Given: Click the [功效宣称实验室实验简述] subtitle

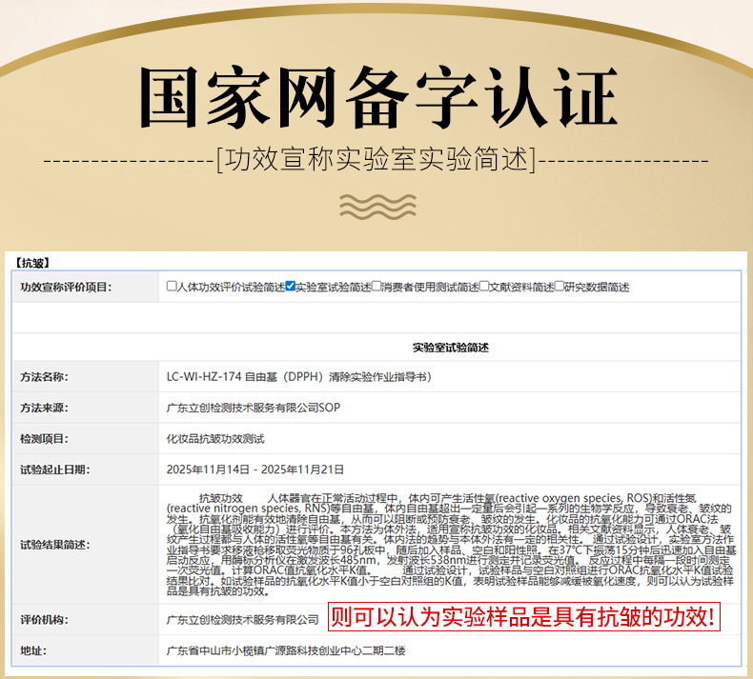Looking at the screenshot, I should (x=376, y=159).
